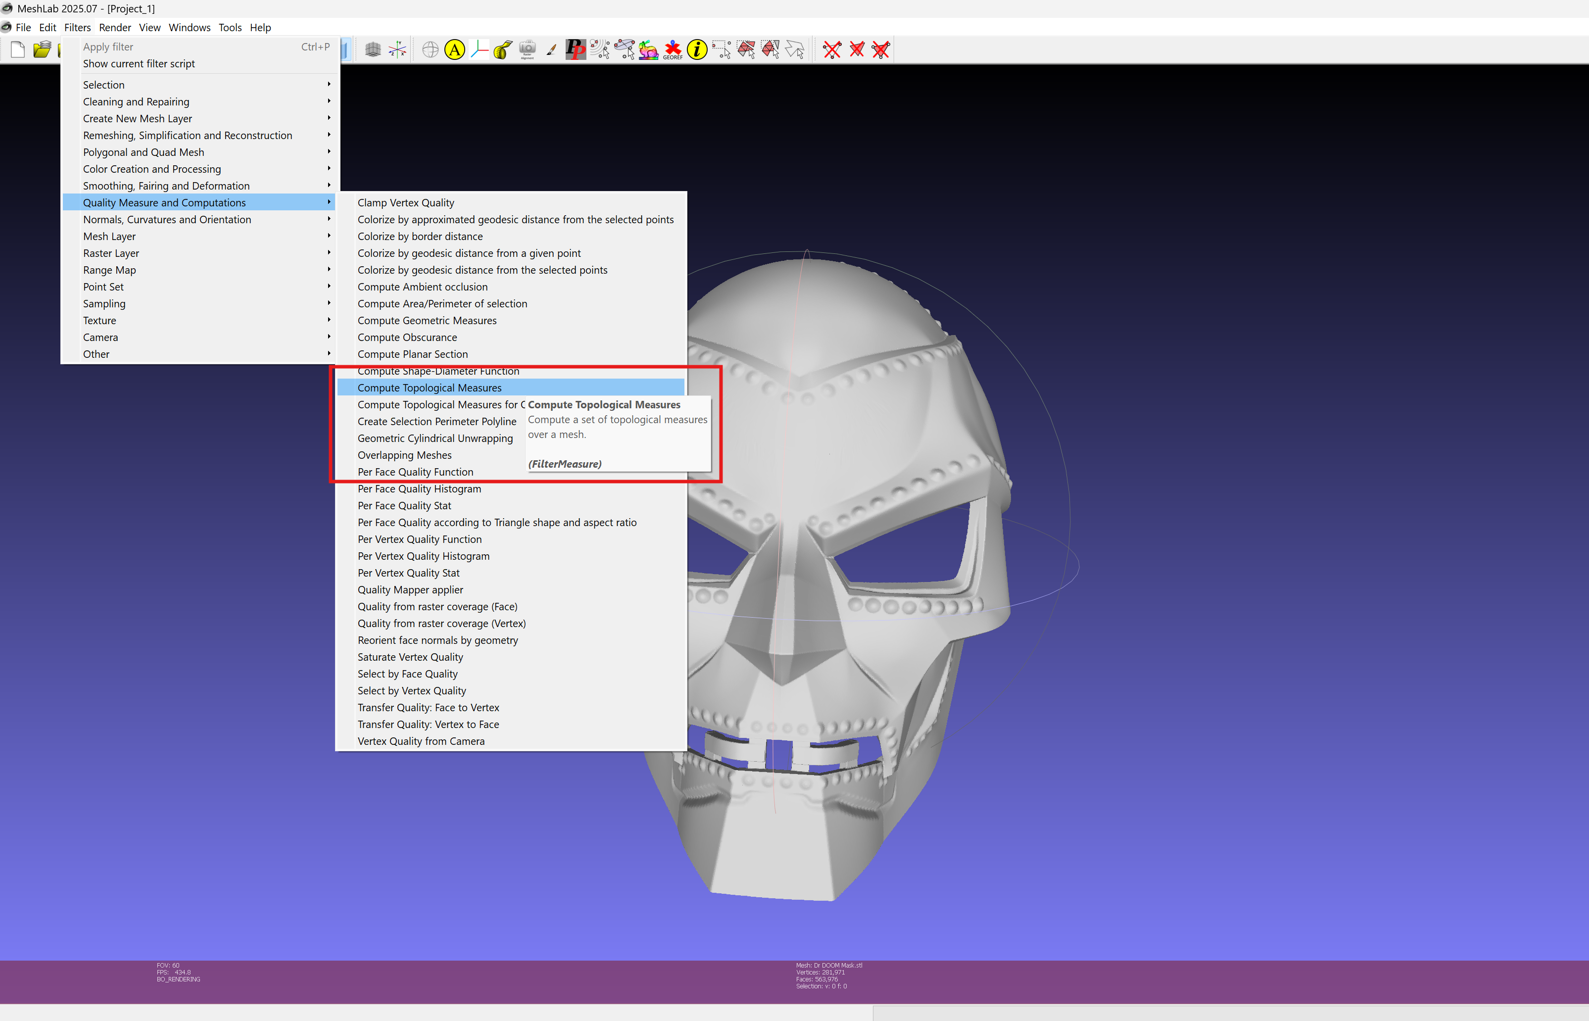Expand Remeshing, Simplification and Reconstruction submenu
The image size is (1589, 1021).
[199, 135]
